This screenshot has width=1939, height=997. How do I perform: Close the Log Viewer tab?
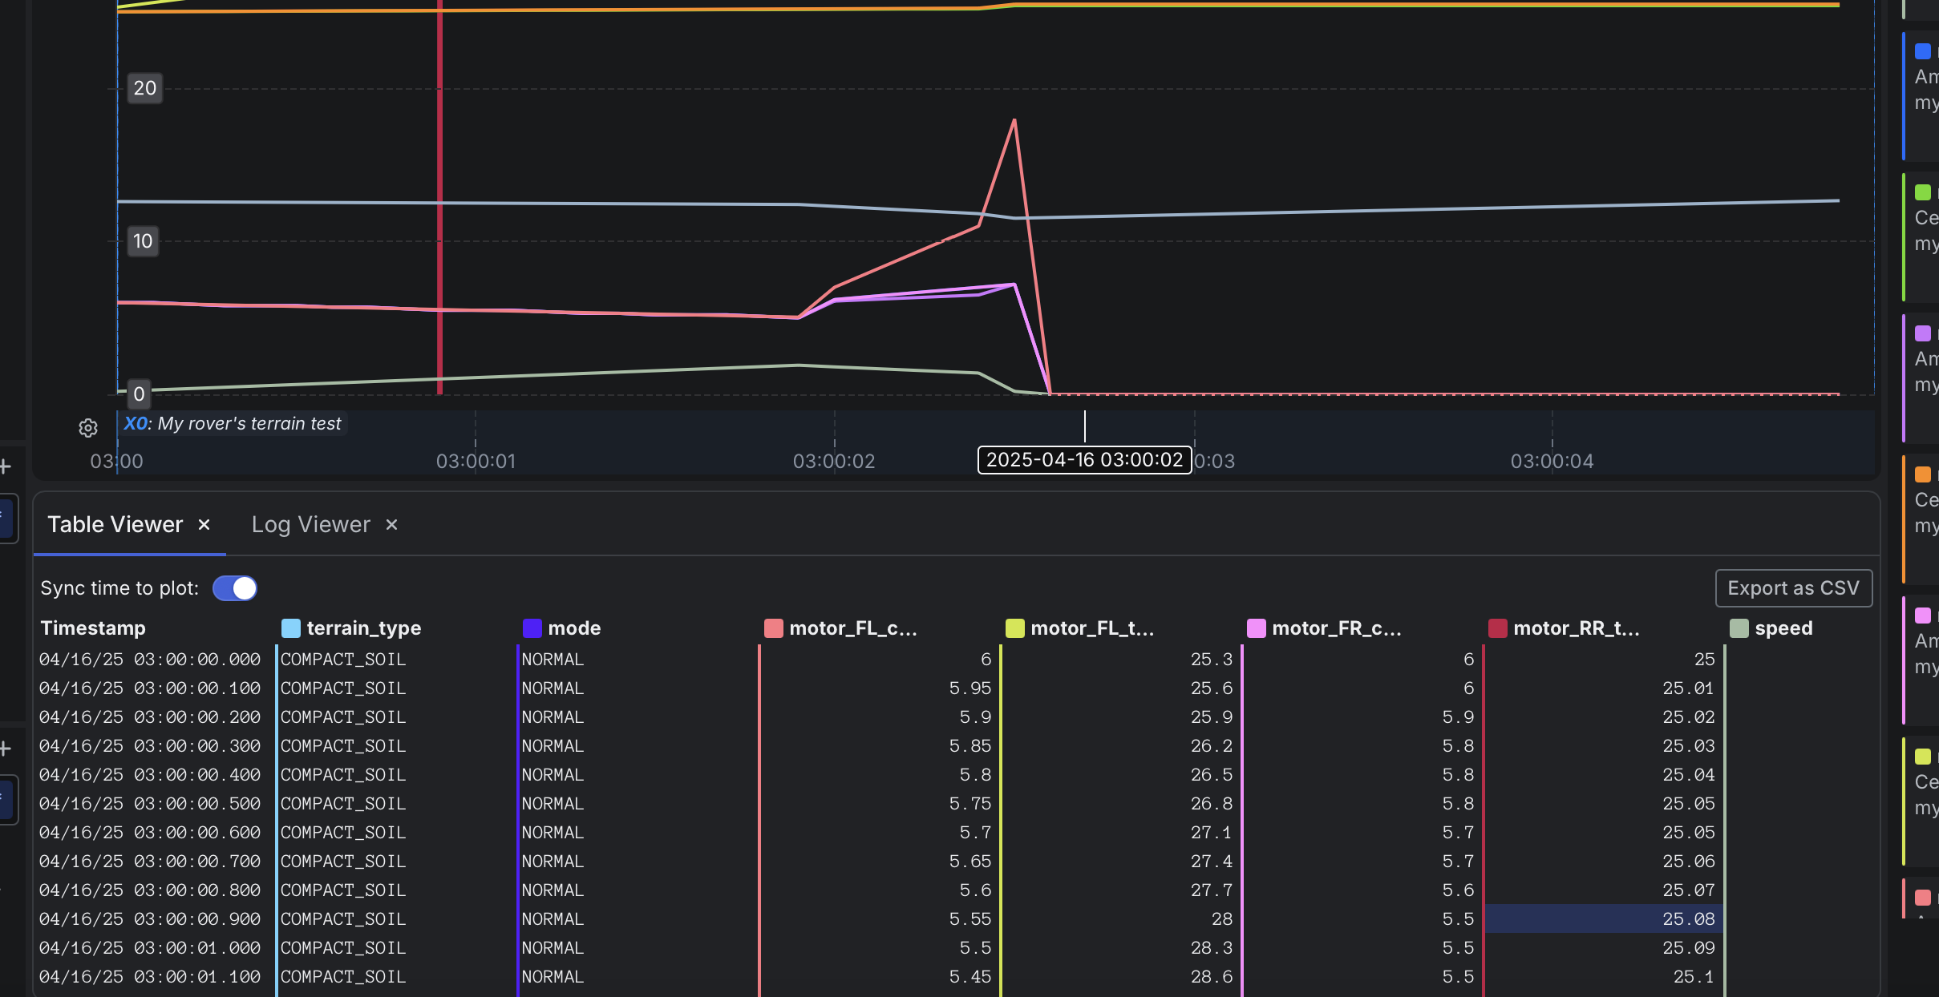[391, 524]
